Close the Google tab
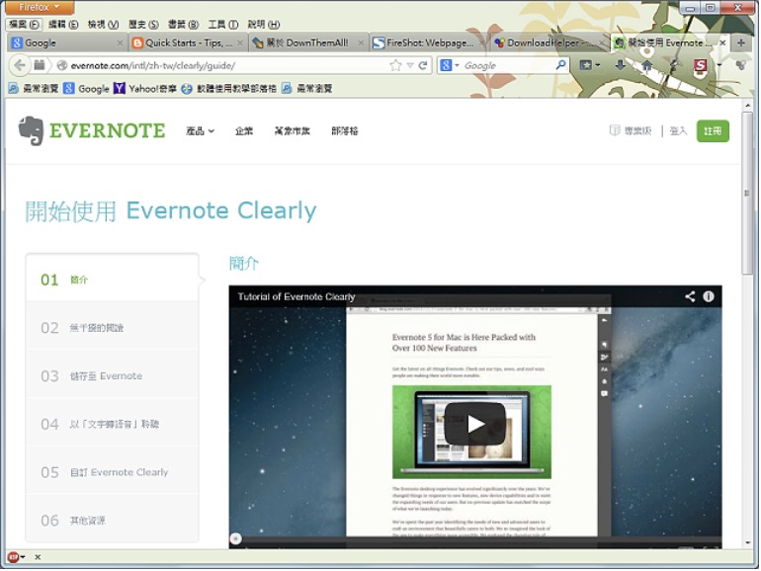 (x=120, y=42)
